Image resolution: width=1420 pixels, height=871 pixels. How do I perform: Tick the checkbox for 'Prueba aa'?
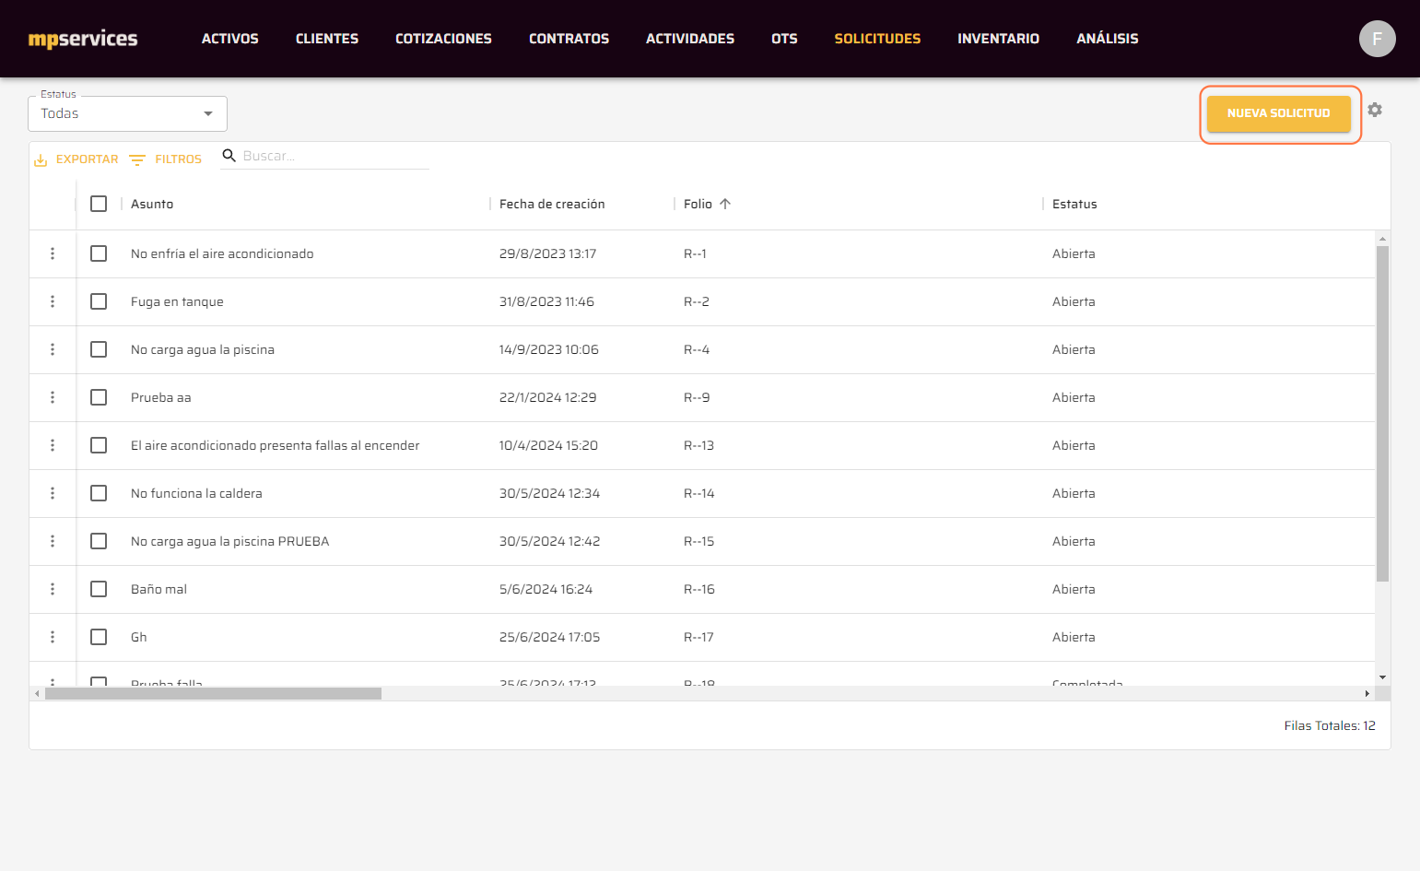tap(99, 397)
